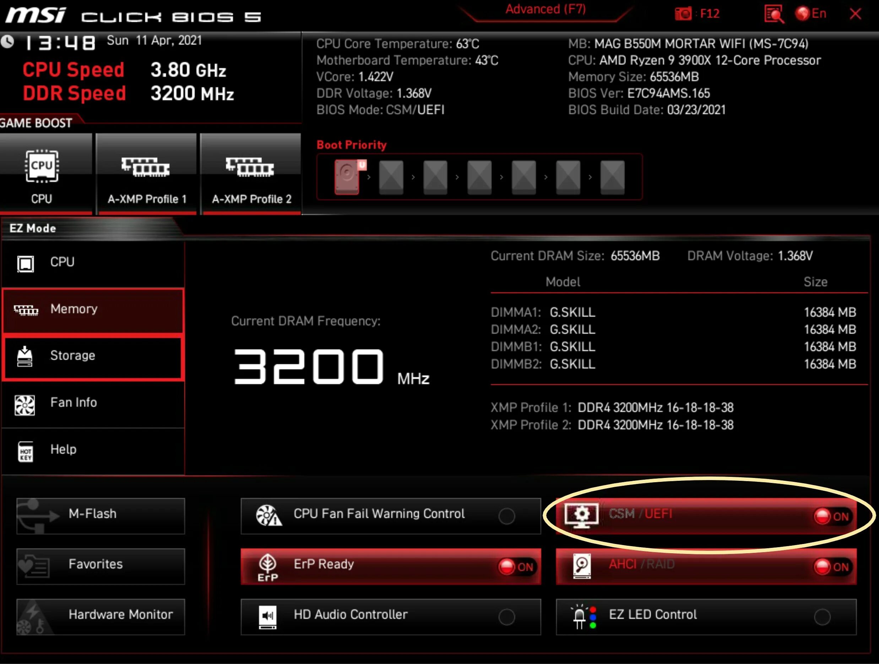The image size is (879, 664).
Task: Select Storage section in sidebar
Action: point(93,356)
